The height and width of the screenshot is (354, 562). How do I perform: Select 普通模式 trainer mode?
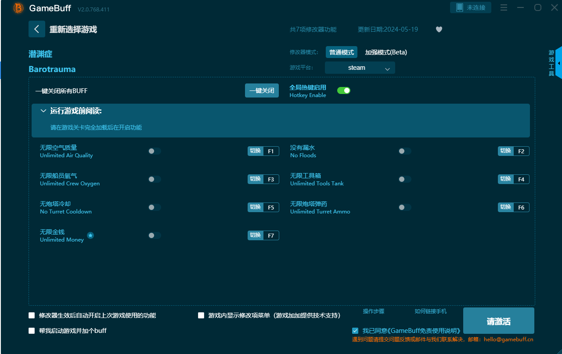(342, 52)
